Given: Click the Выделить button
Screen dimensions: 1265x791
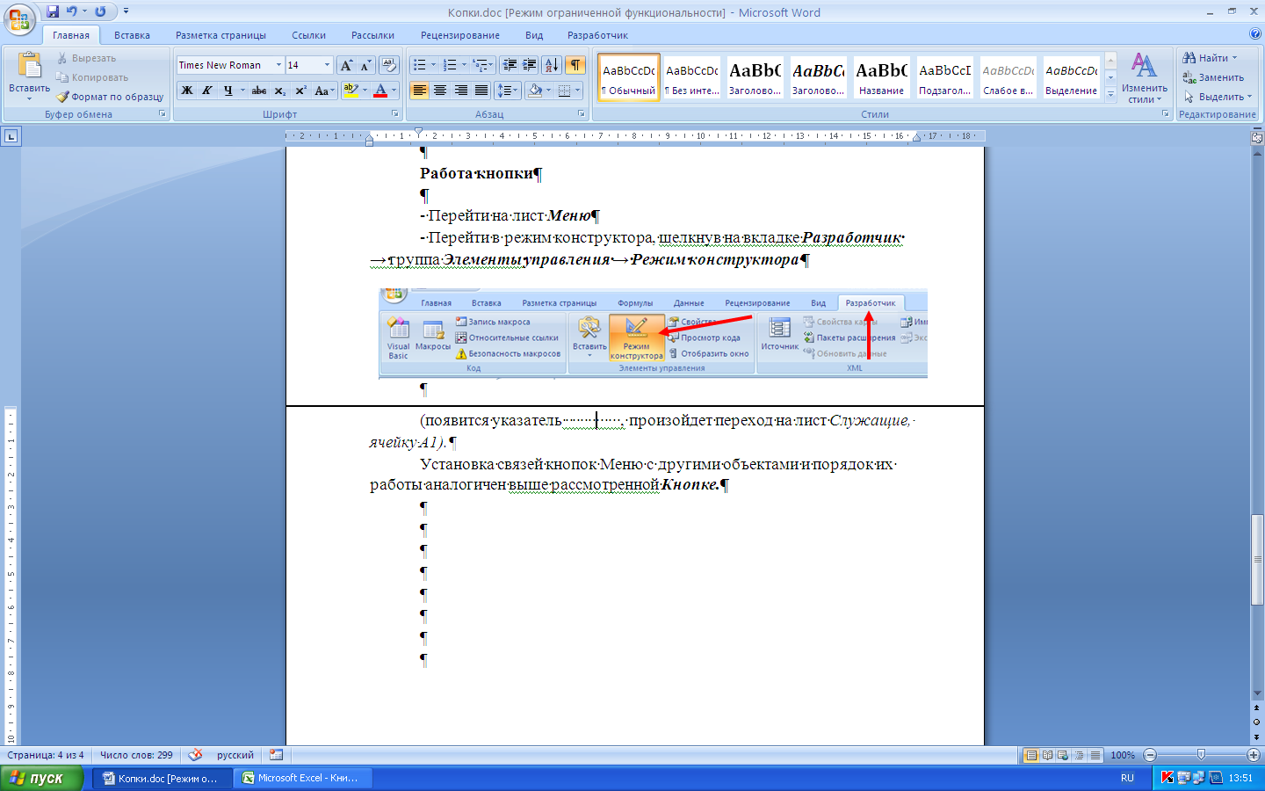Looking at the screenshot, I should [x=1217, y=97].
